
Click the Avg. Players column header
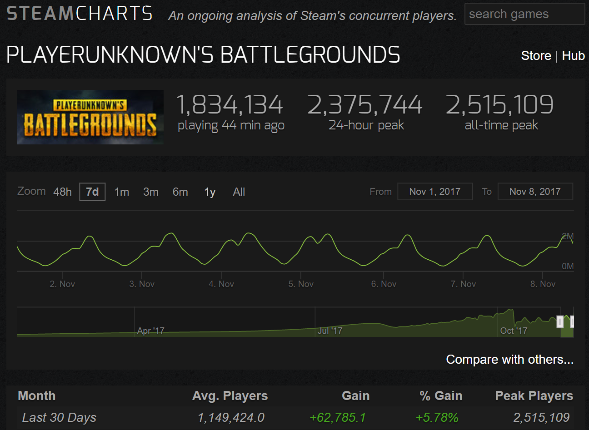(230, 396)
